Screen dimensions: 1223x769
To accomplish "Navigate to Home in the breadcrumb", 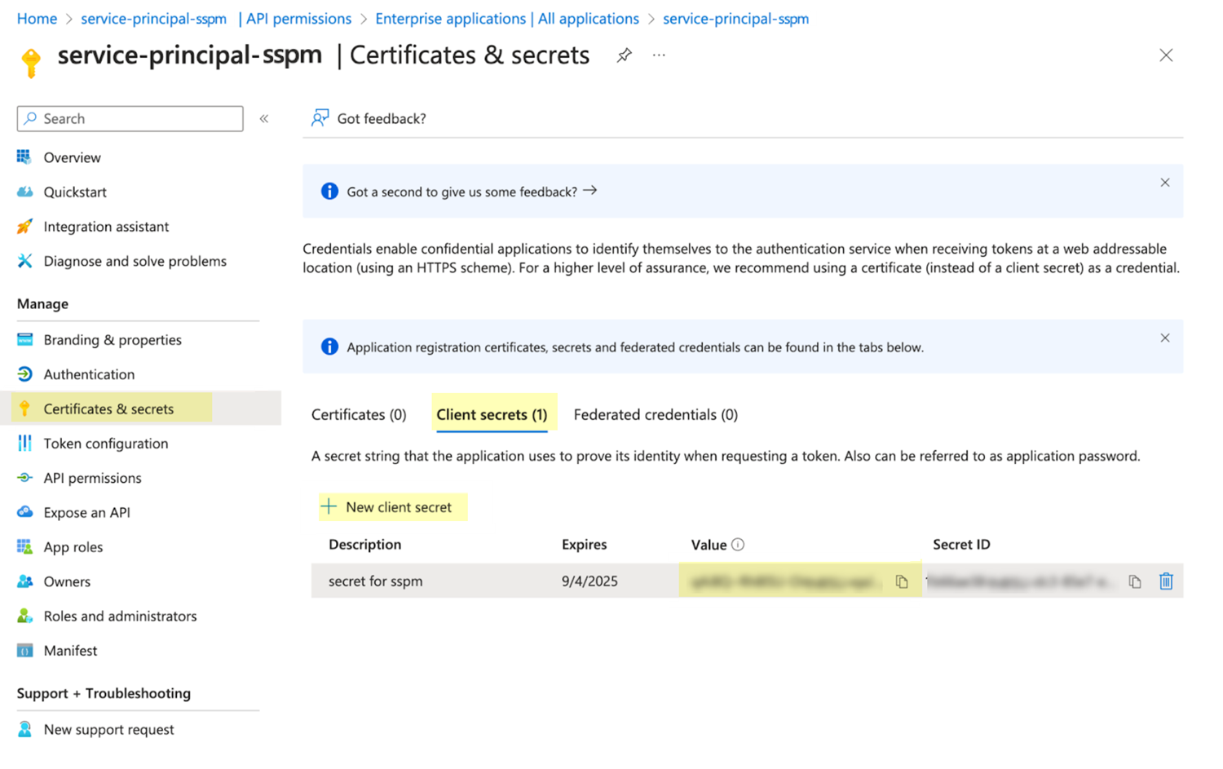I will (x=37, y=19).
